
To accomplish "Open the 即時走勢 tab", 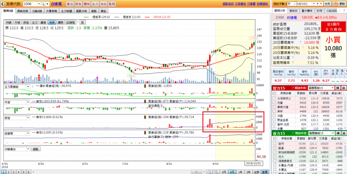I will coord(22,11).
